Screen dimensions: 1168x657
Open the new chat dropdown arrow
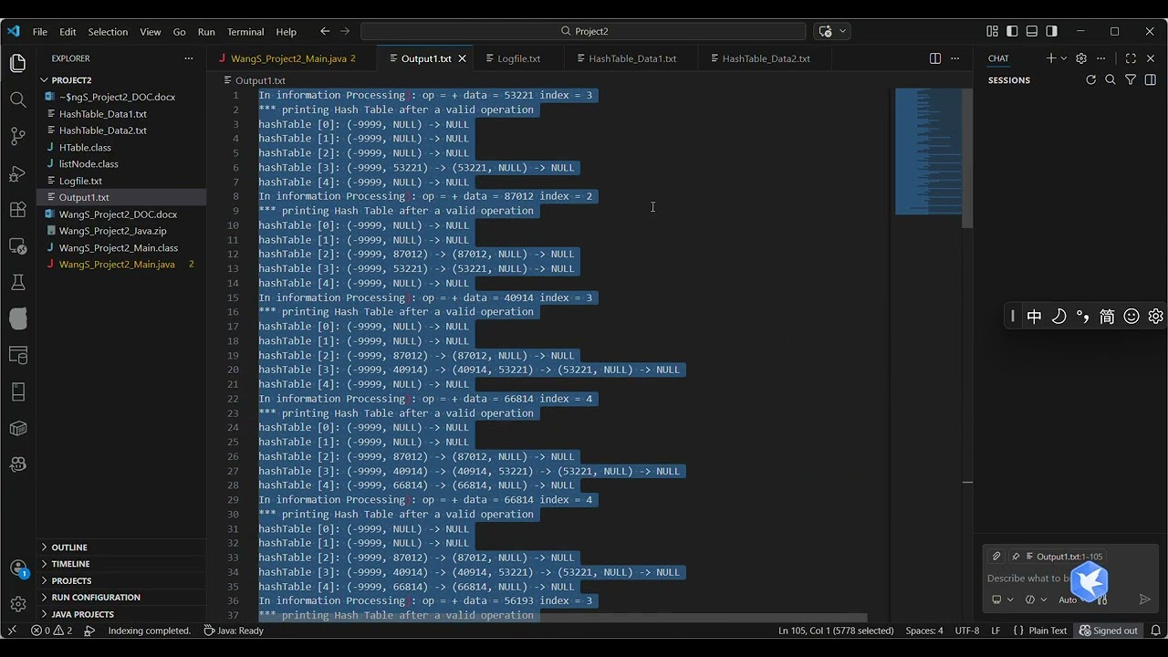tap(1064, 58)
